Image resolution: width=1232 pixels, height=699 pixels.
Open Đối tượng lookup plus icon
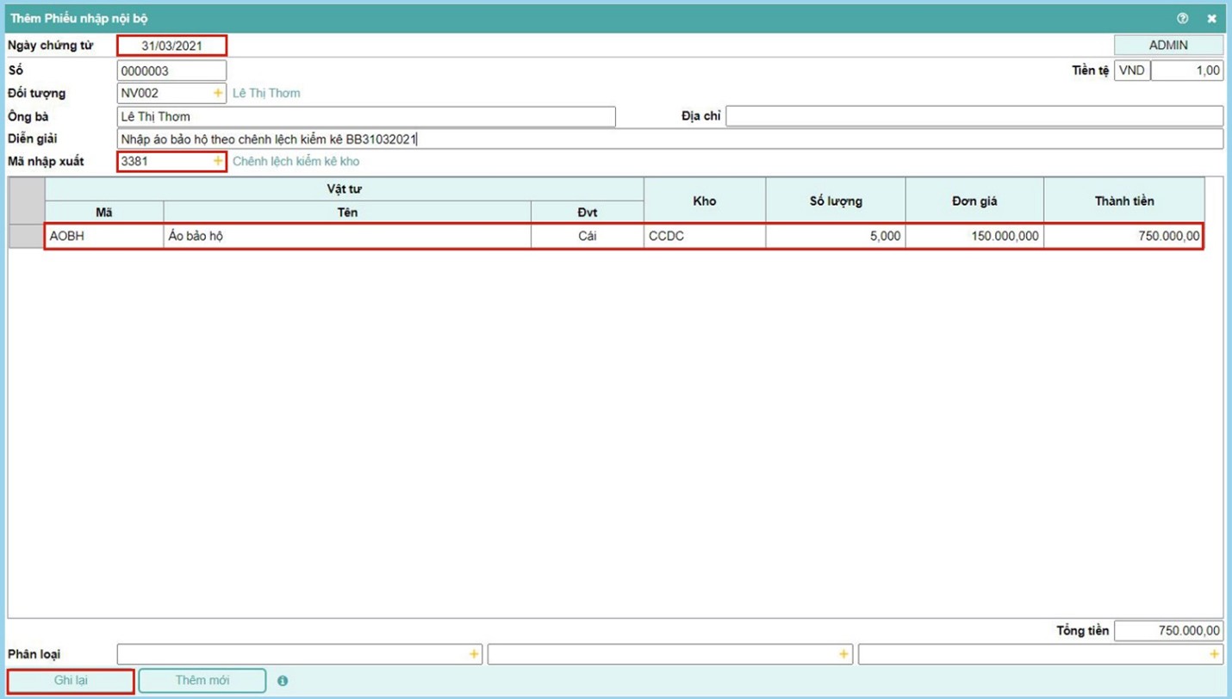[218, 93]
